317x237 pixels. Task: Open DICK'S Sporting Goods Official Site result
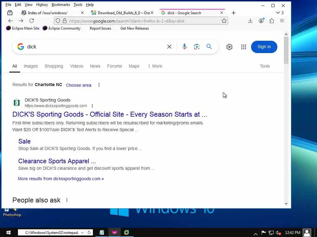click(110, 114)
